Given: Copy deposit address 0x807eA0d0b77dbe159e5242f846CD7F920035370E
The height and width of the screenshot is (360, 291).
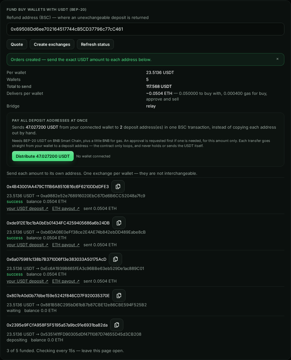Looking at the screenshot, I should [119, 296].
